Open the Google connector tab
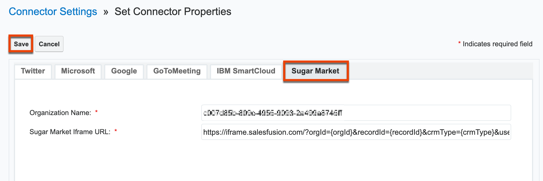Viewport: 543px width, 181px height. [124, 71]
